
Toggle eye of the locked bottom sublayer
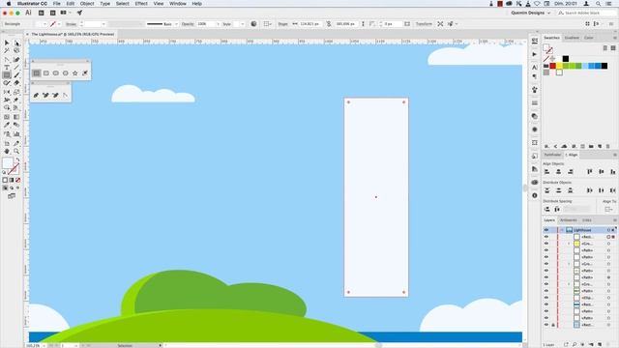pos(546,325)
